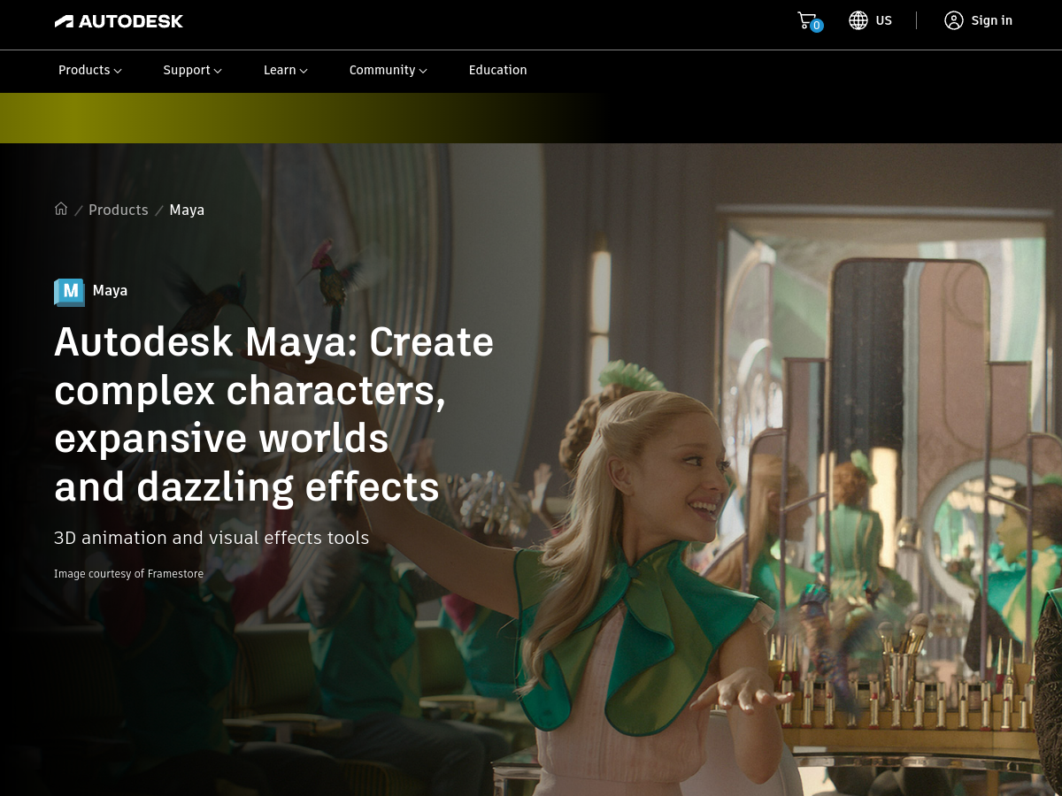Click the home breadcrumb icon
Screen dimensions: 1062x796
tap(61, 209)
